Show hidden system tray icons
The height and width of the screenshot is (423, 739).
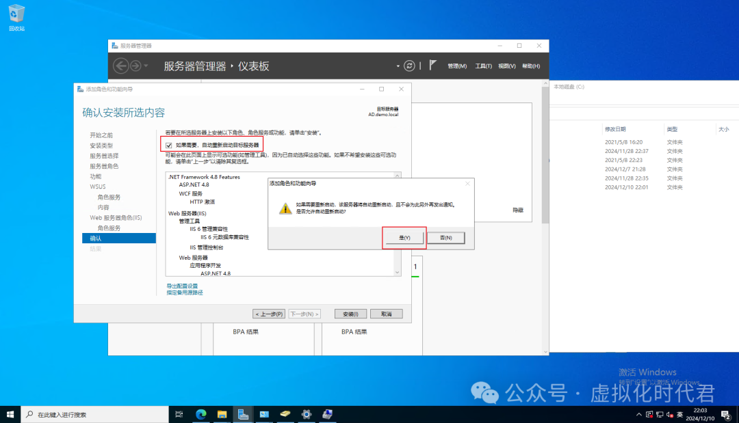pyautogui.click(x=638, y=415)
